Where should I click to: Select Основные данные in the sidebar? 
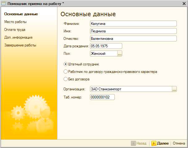(x=21, y=14)
